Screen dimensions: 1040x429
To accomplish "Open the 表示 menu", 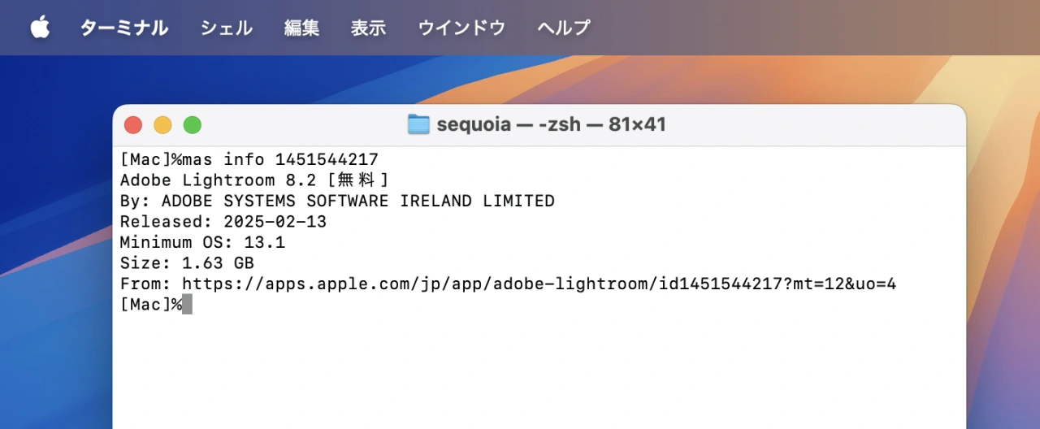I will 368,28.
